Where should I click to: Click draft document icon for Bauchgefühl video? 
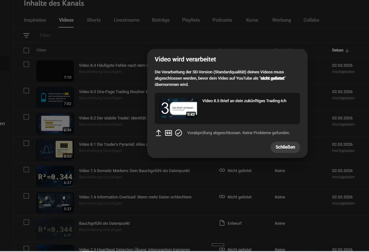click(222, 223)
